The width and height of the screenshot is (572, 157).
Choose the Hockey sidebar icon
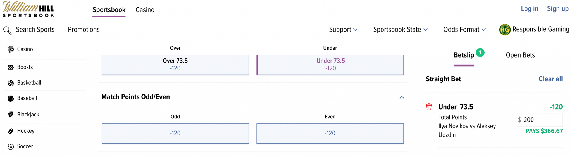(11, 131)
